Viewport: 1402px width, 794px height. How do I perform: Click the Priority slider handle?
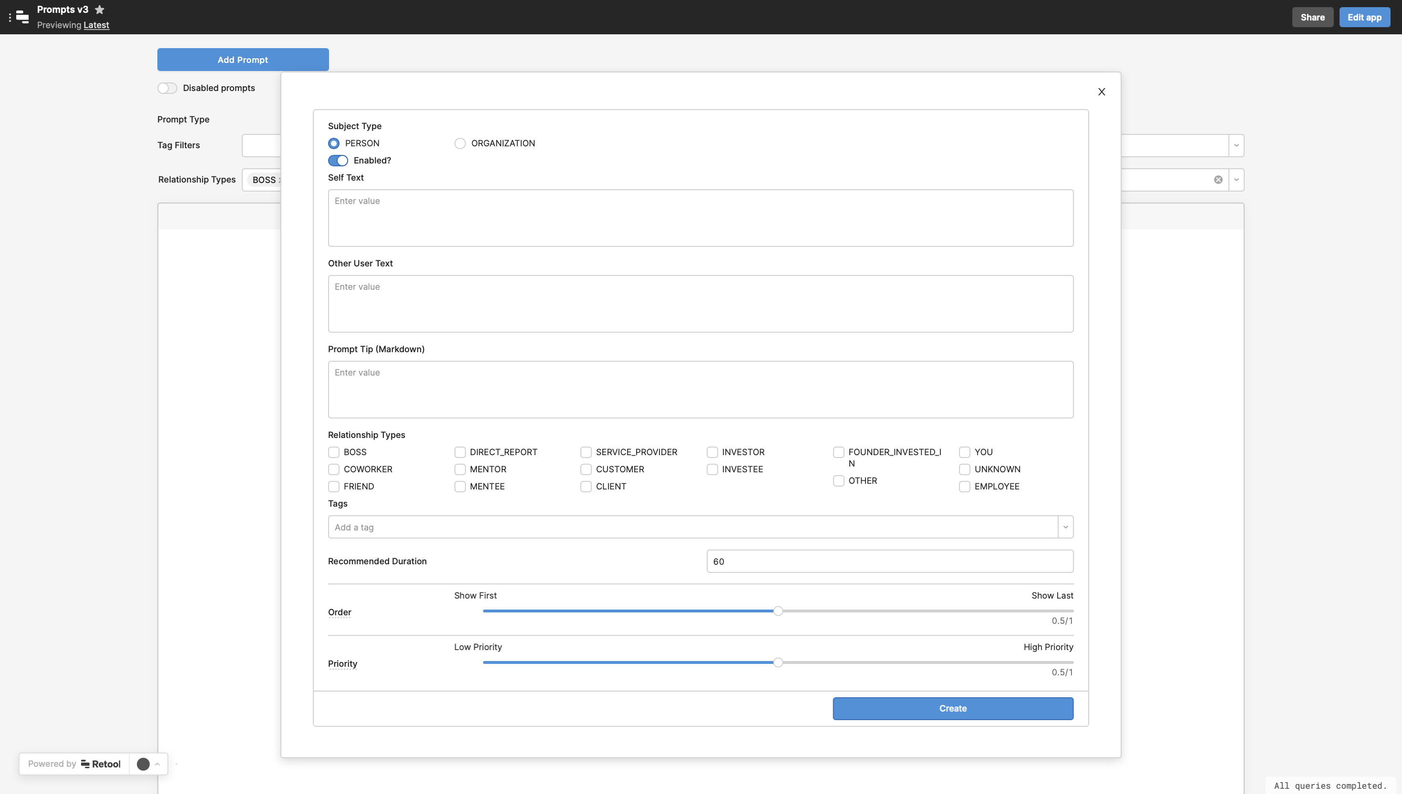point(778,662)
